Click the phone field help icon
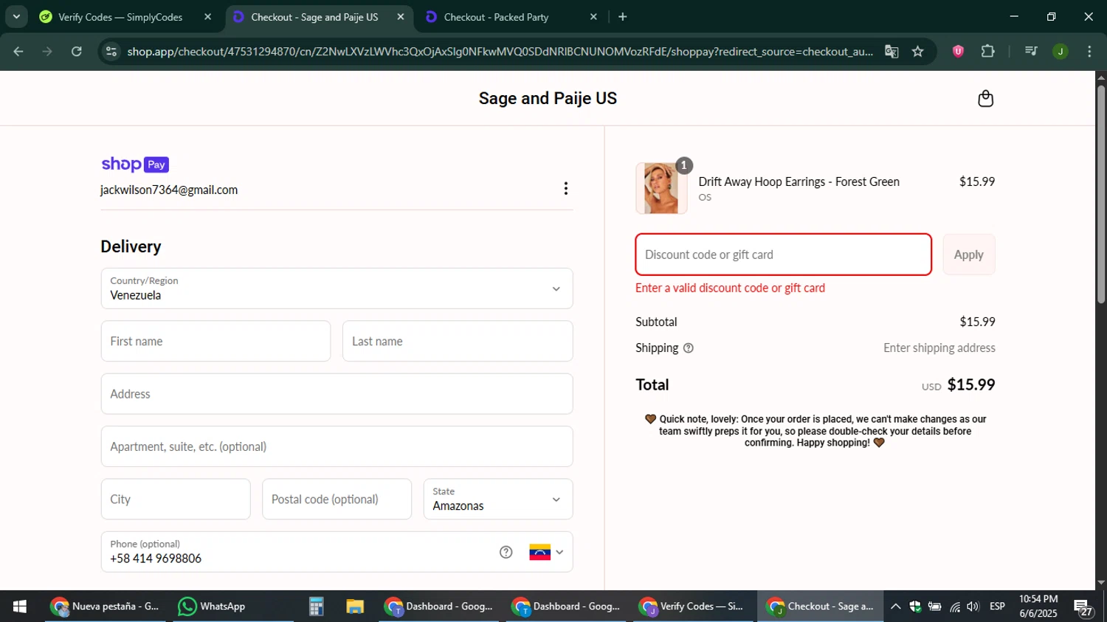 (506, 552)
